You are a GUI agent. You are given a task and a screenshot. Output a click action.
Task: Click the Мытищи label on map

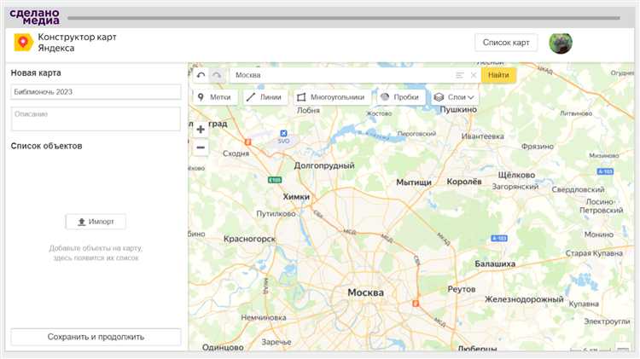pyautogui.click(x=414, y=182)
